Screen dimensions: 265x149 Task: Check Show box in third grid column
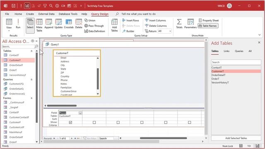point(118,122)
